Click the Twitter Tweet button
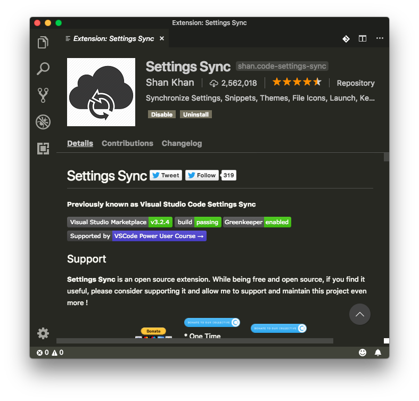The height and width of the screenshot is (401, 419). [x=166, y=175]
